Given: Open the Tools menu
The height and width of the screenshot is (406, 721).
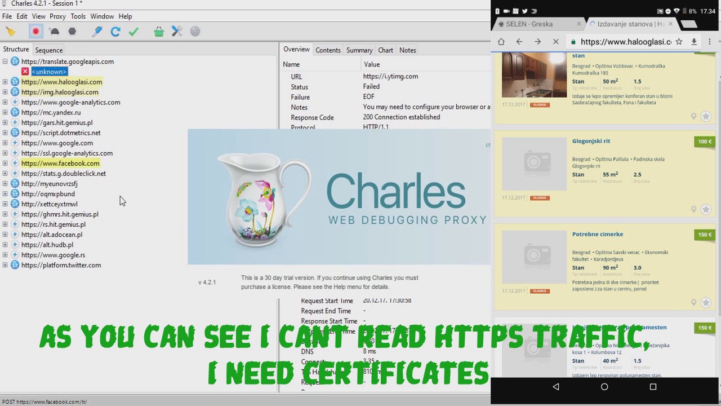Looking at the screenshot, I should point(78,16).
